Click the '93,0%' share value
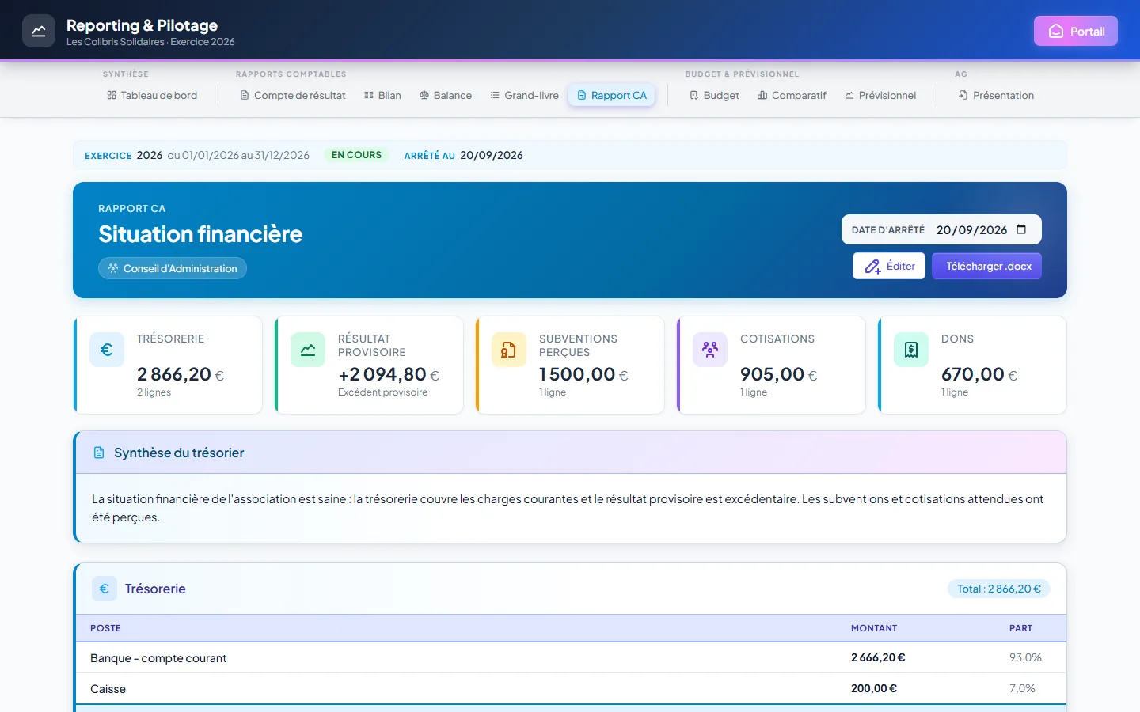The width and height of the screenshot is (1140, 712). click(x=1025, y=658)
